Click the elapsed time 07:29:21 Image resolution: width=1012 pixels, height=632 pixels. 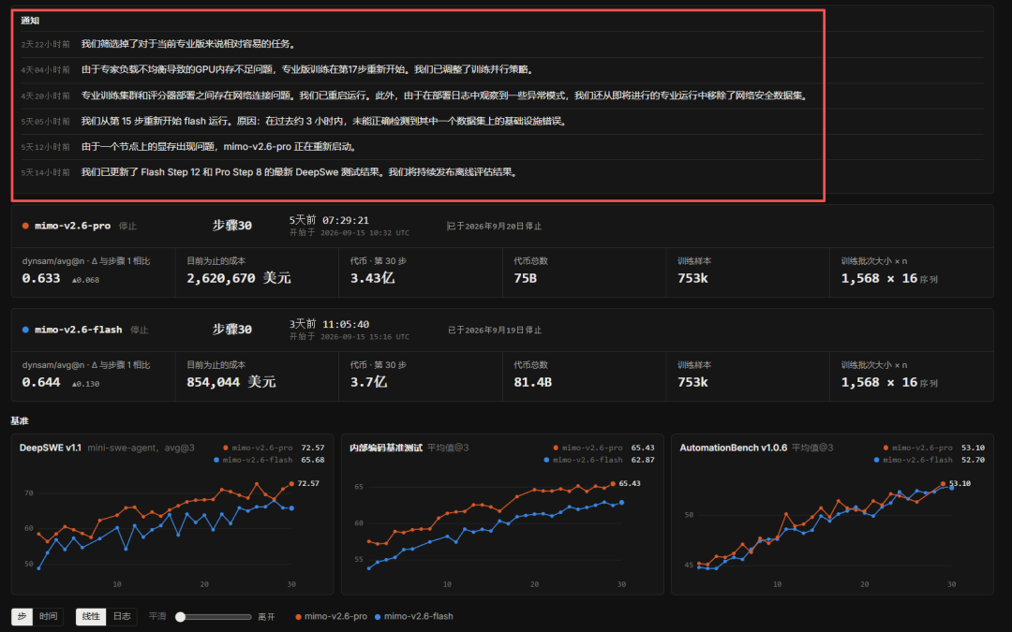pyautogui.click(x=345, y=221)
